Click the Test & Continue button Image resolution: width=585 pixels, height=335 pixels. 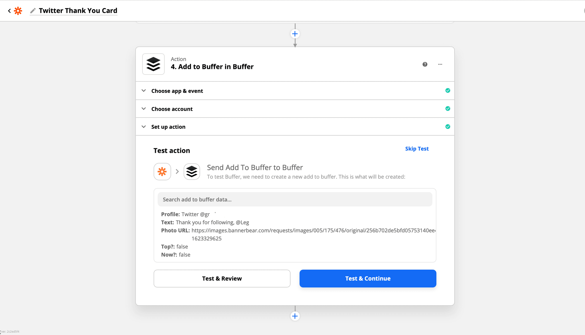click(368, 279)
